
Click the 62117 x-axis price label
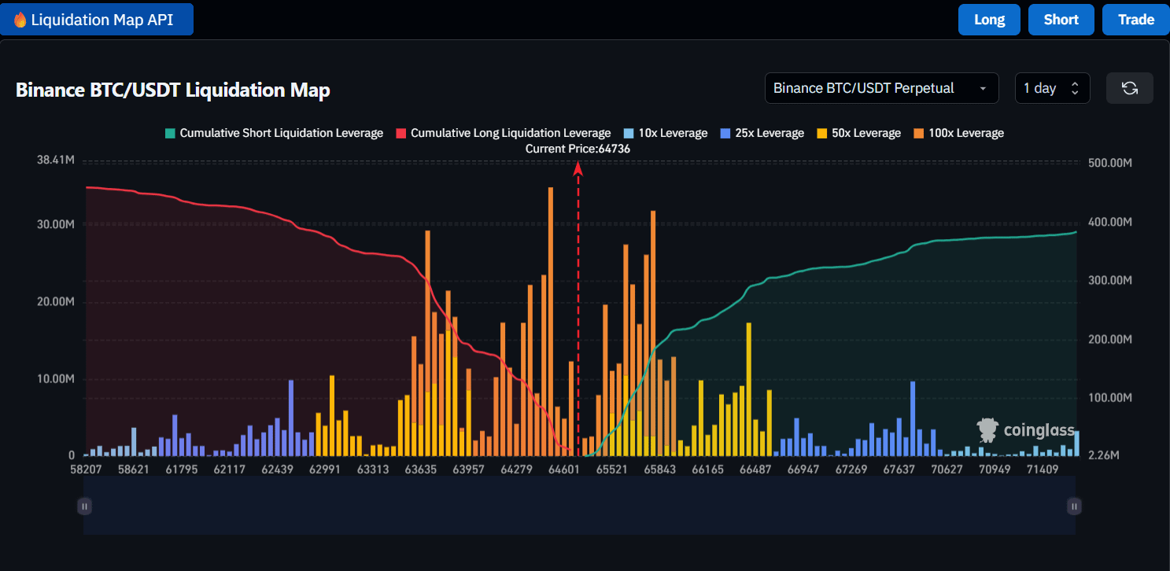tap(230, 470)
